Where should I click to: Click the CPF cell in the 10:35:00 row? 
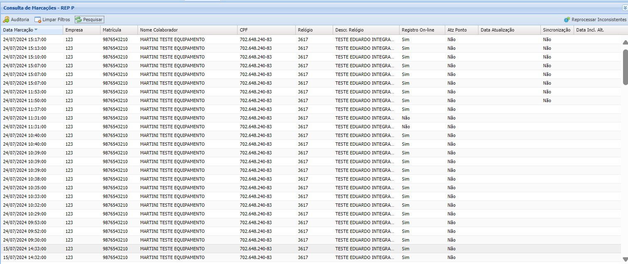pos(256,188)
